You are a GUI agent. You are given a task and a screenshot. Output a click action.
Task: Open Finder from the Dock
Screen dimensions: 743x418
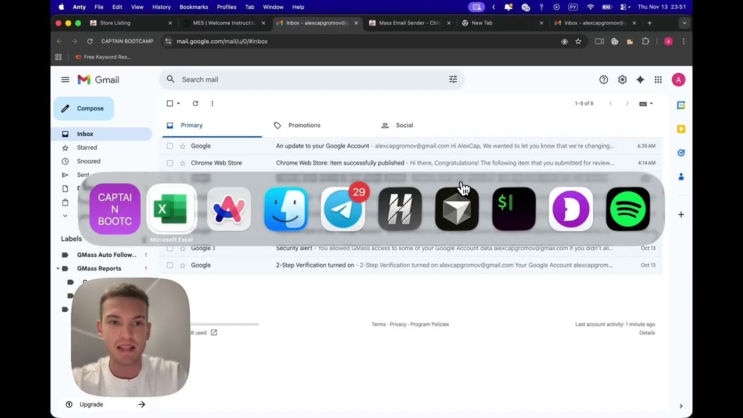286,209
